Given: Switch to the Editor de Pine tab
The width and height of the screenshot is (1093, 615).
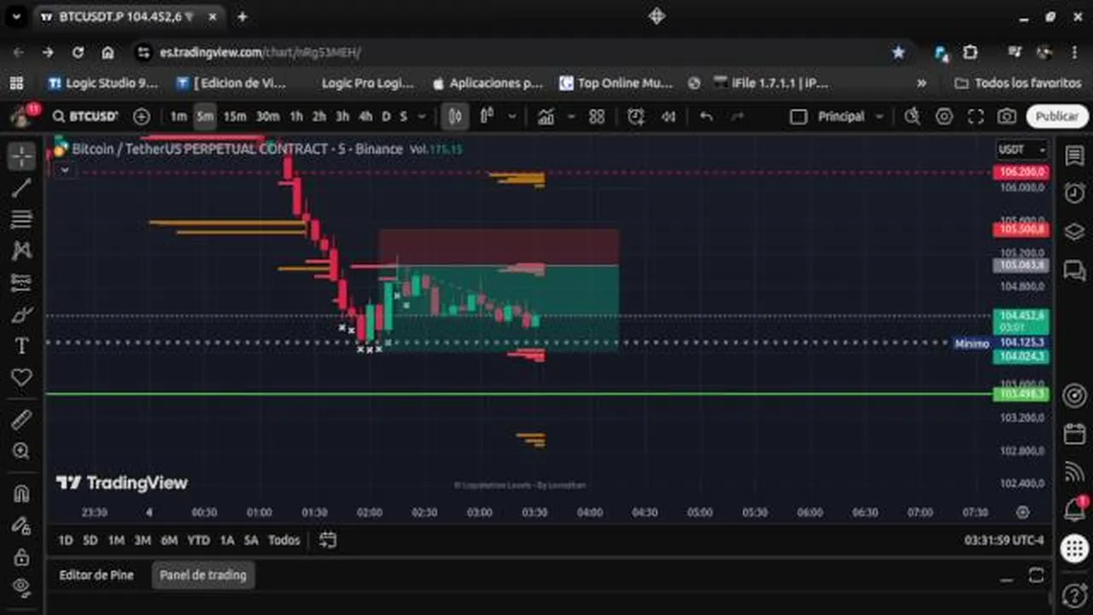Looking at the screenshot, I should 96,575.
